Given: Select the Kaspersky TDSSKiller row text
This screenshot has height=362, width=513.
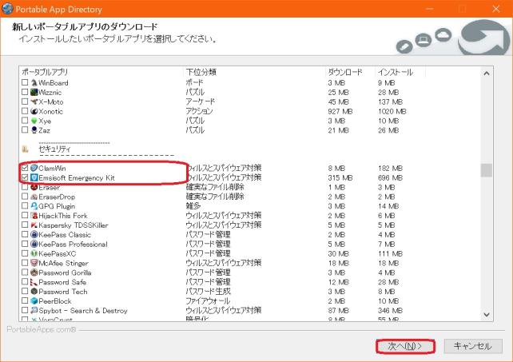Looking at the screenshot, I should coord(74,225).
